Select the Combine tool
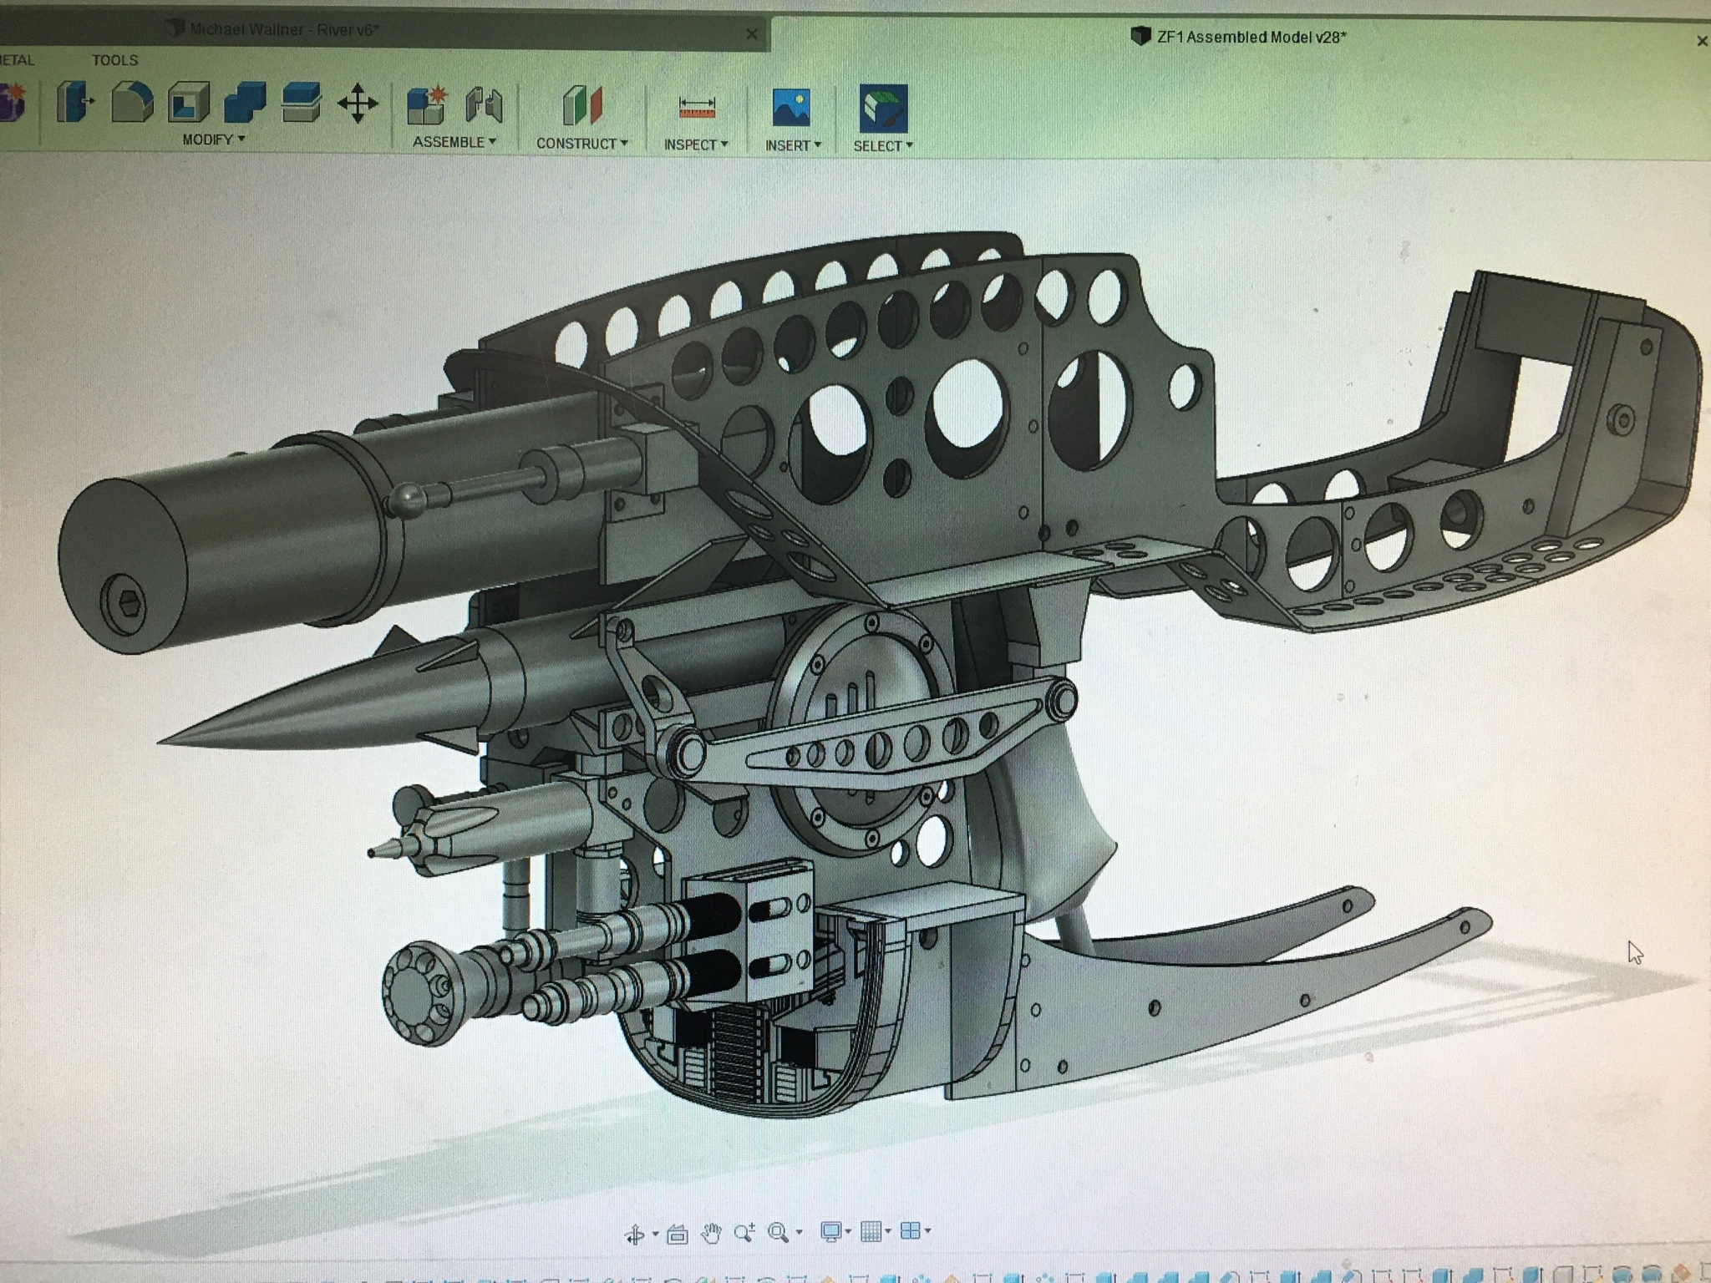Screen dimensions: 1711x1283 [x=245, y=104]
